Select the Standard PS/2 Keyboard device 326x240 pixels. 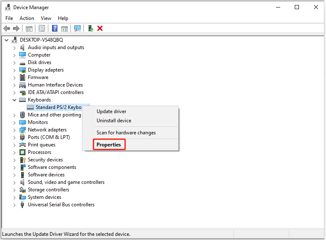tap(59, 107)
